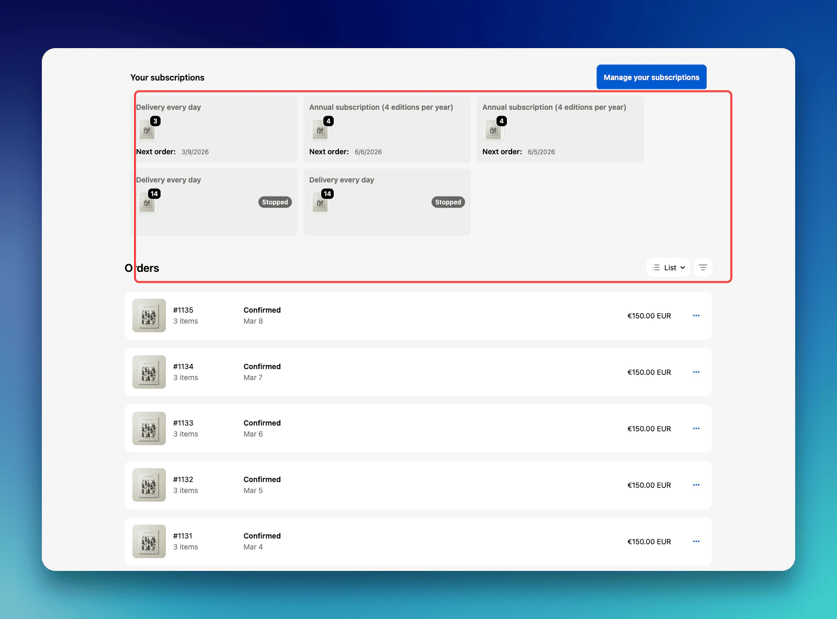The width and height of the screenshot is (837, 619).
Task: Open the options menu for order #1135
Action: [x=696, y=315]
